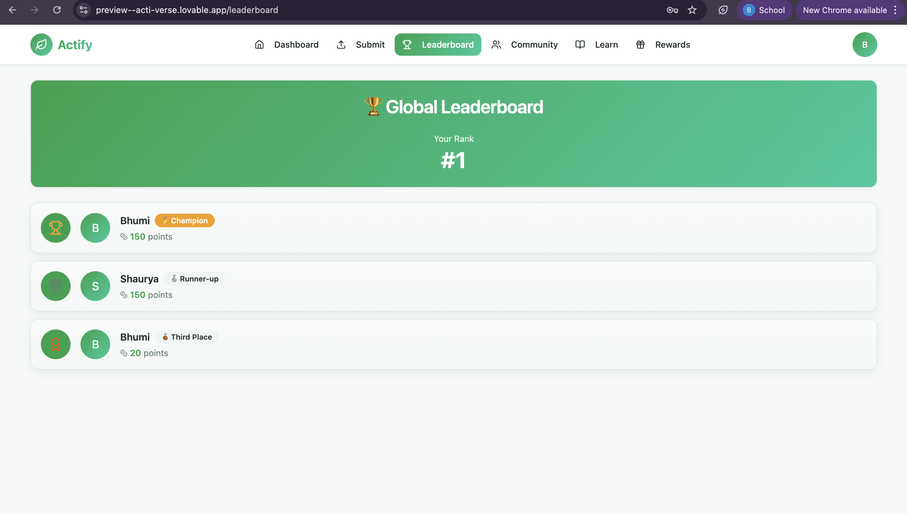Click Shaurya's S avatar

[x=95, y=286]
